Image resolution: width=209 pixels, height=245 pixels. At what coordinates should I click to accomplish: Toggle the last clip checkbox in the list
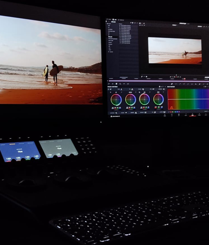[x=120, y=43]
